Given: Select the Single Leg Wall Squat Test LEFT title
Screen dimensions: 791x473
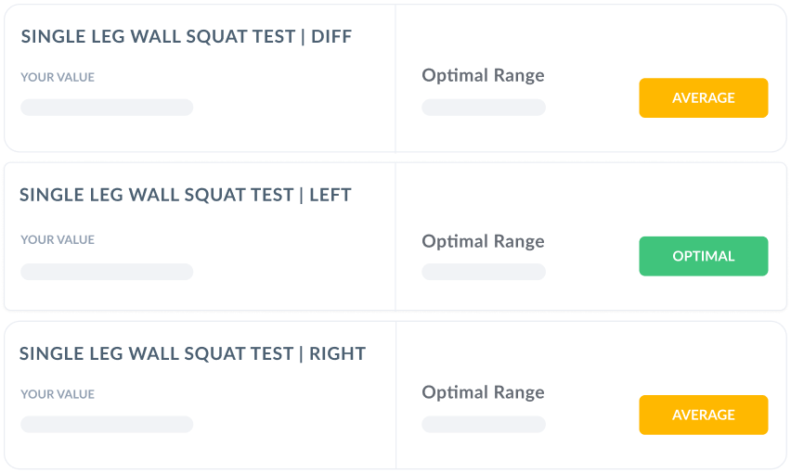Looking at the screenshot, I should [x=186, y=195].
